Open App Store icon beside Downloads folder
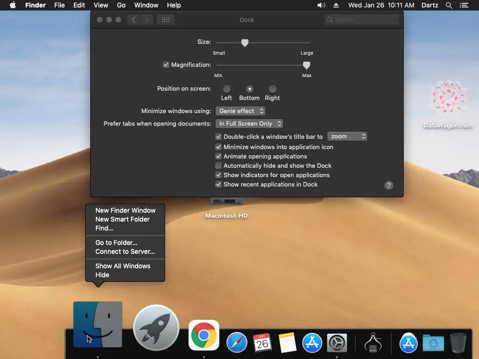 (408, 342)
